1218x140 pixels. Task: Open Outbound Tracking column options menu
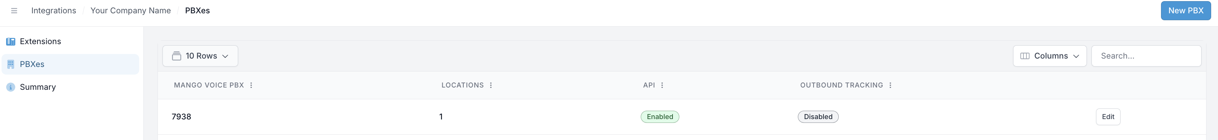(x=890, y=85)
